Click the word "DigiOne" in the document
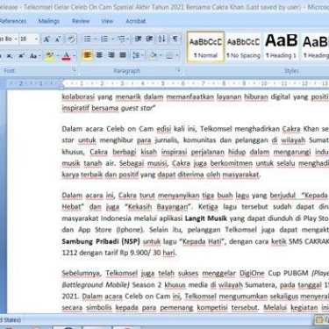 click(x=252, y=273)
